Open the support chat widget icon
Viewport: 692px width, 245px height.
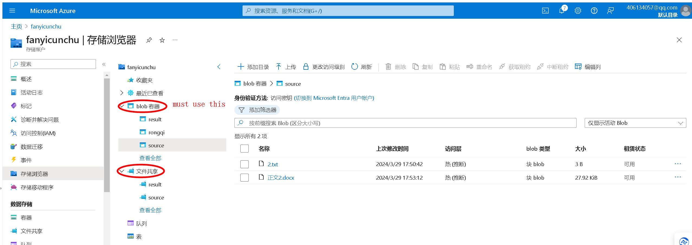coord(684,241)
